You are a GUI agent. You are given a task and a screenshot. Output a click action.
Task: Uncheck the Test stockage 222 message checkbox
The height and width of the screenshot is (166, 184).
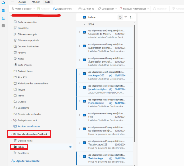84,143
